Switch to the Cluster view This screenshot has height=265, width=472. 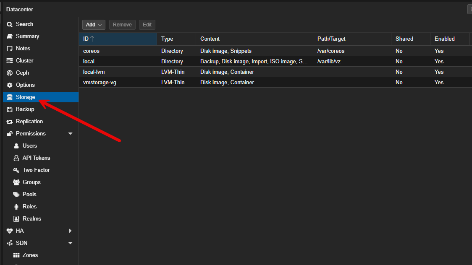click(25, 60)
